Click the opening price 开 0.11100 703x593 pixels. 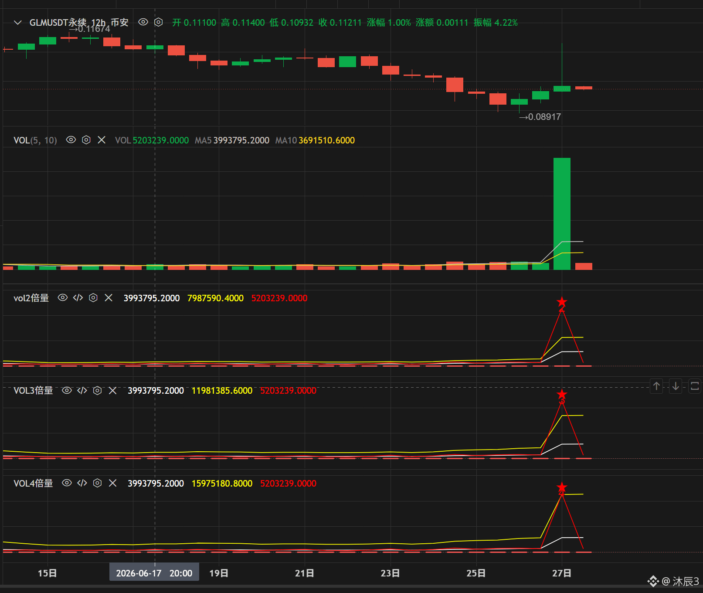pyautogui.click(x=194, y=23)
